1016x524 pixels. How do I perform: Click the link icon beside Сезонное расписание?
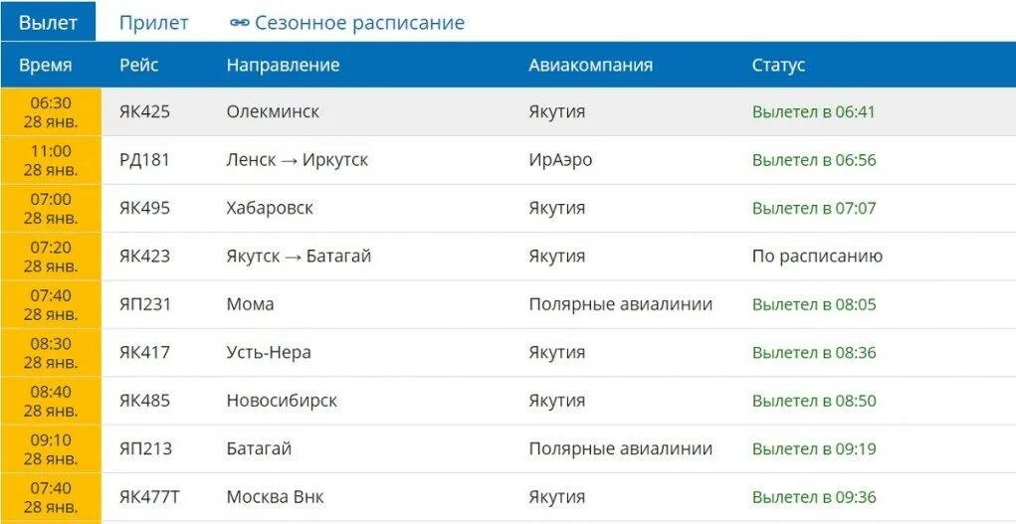239,23
